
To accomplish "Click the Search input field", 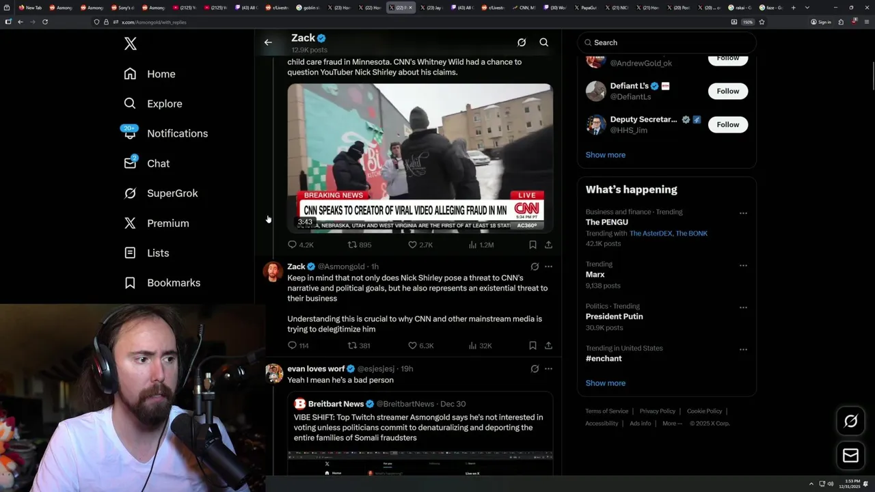I will (x=667, y=42).
